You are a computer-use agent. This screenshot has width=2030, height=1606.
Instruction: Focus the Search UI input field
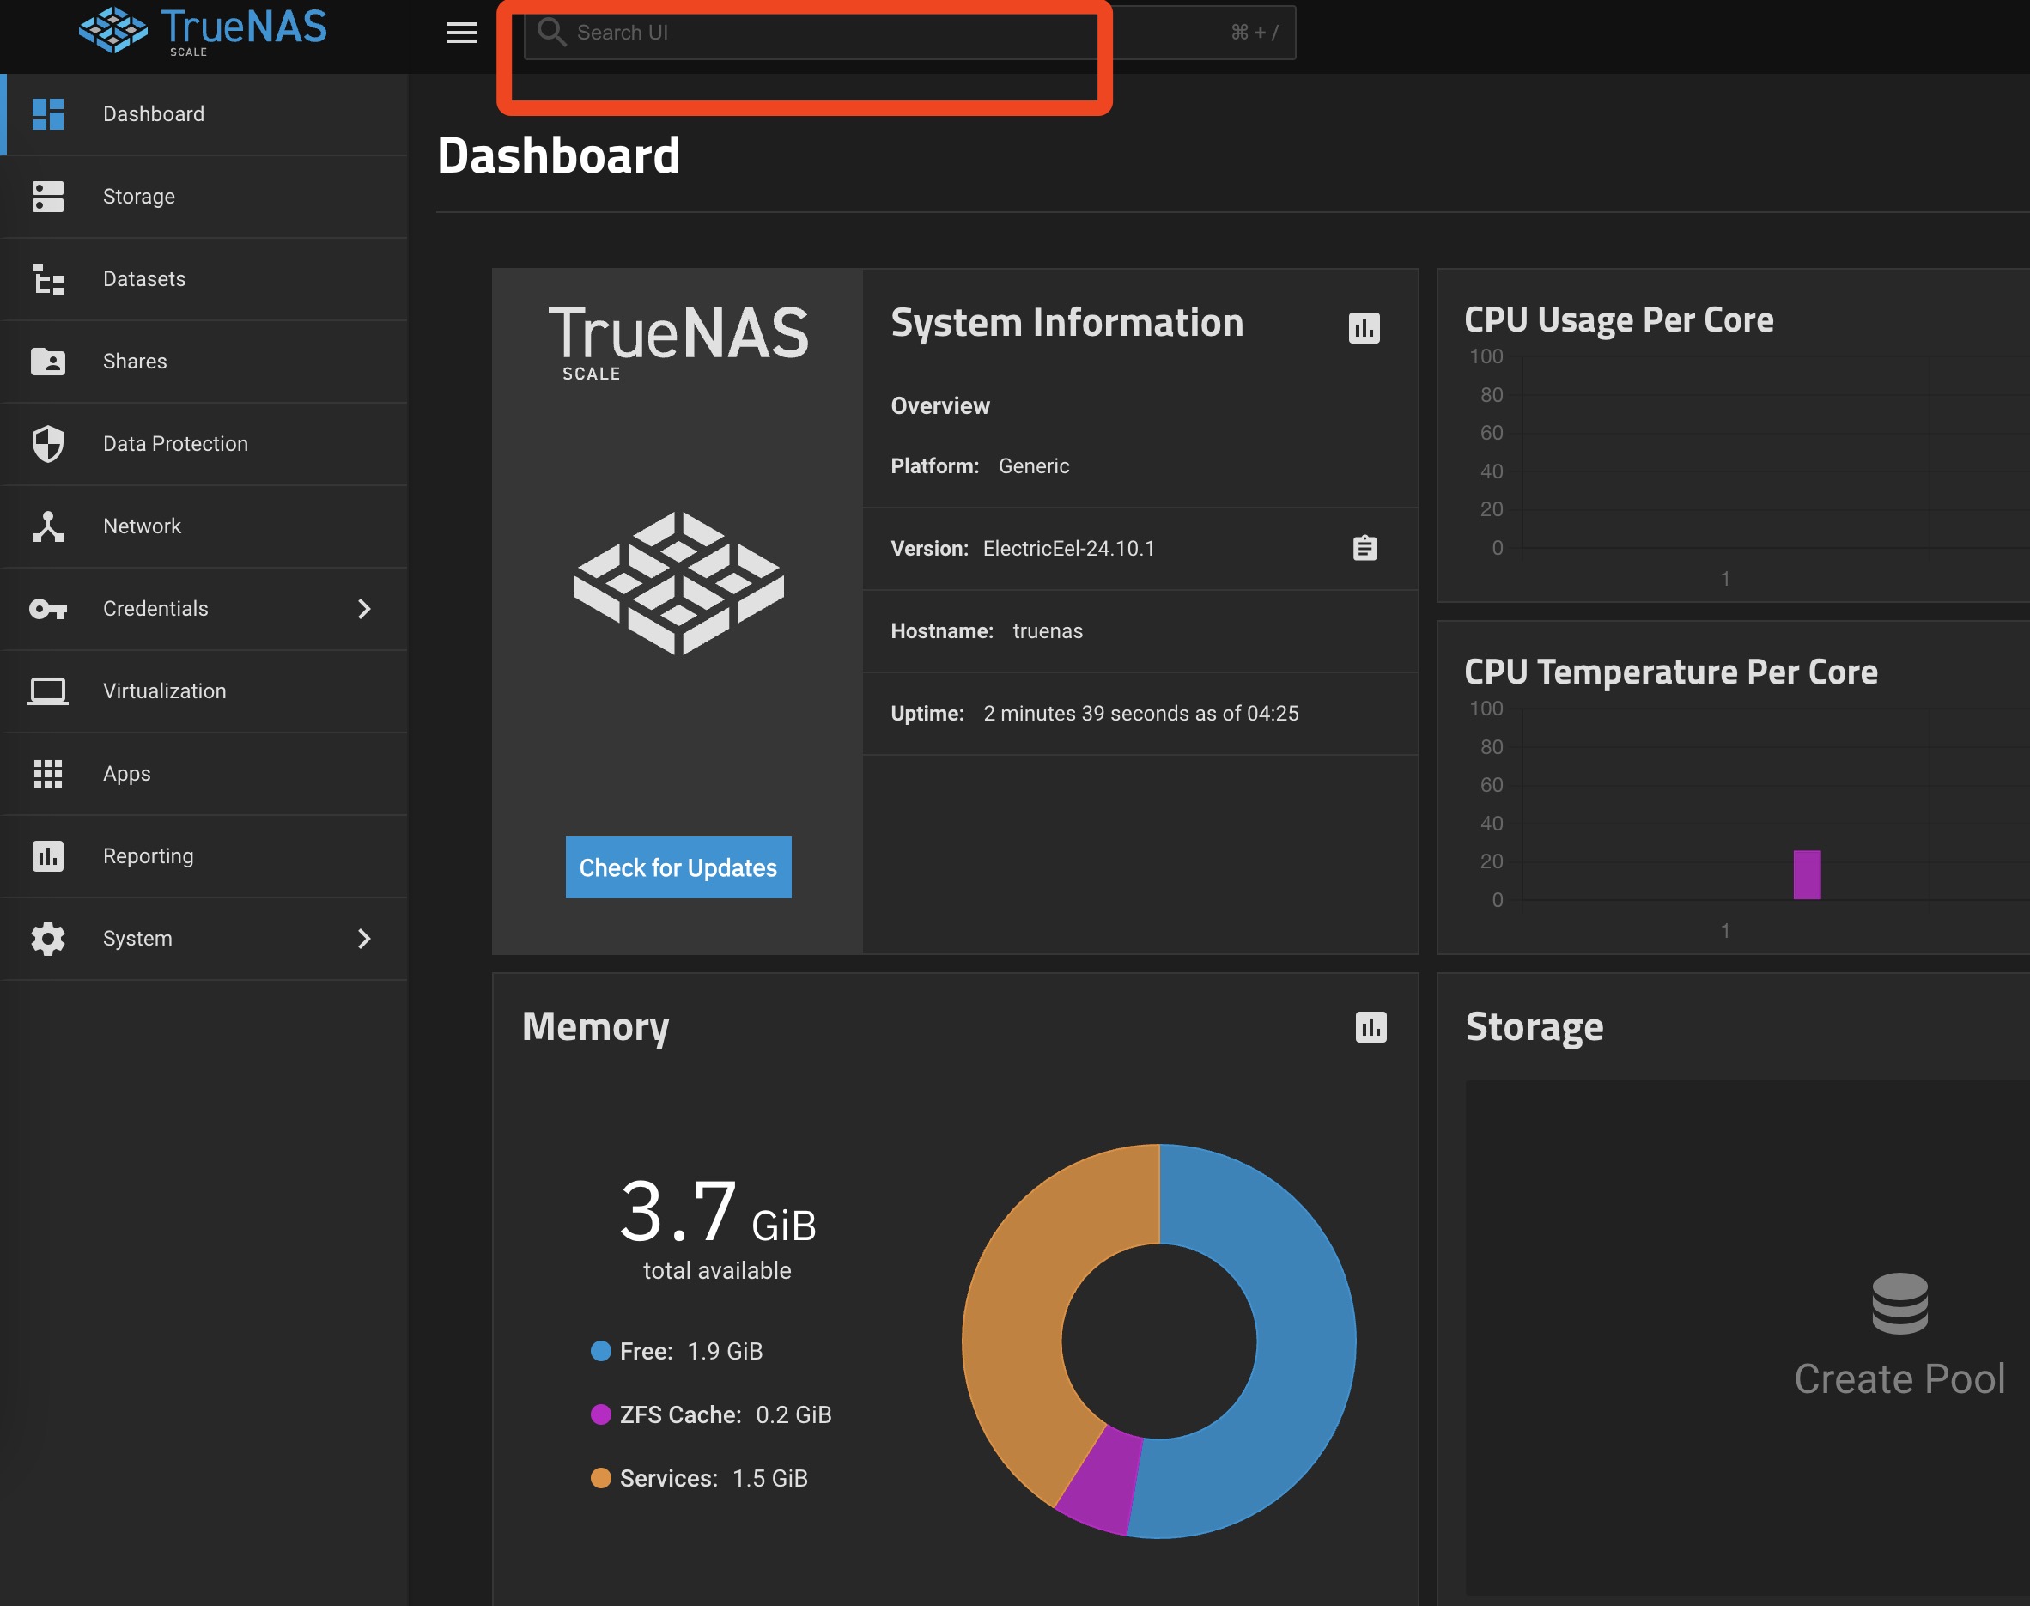pos(846,33)
